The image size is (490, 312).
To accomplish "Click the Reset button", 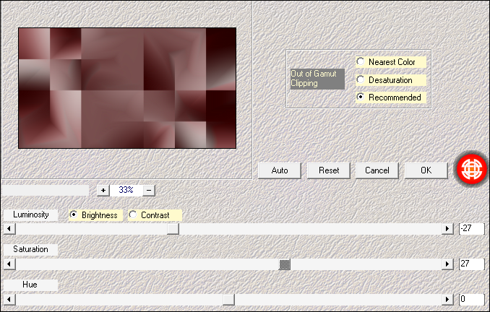I will coord(329,170).
